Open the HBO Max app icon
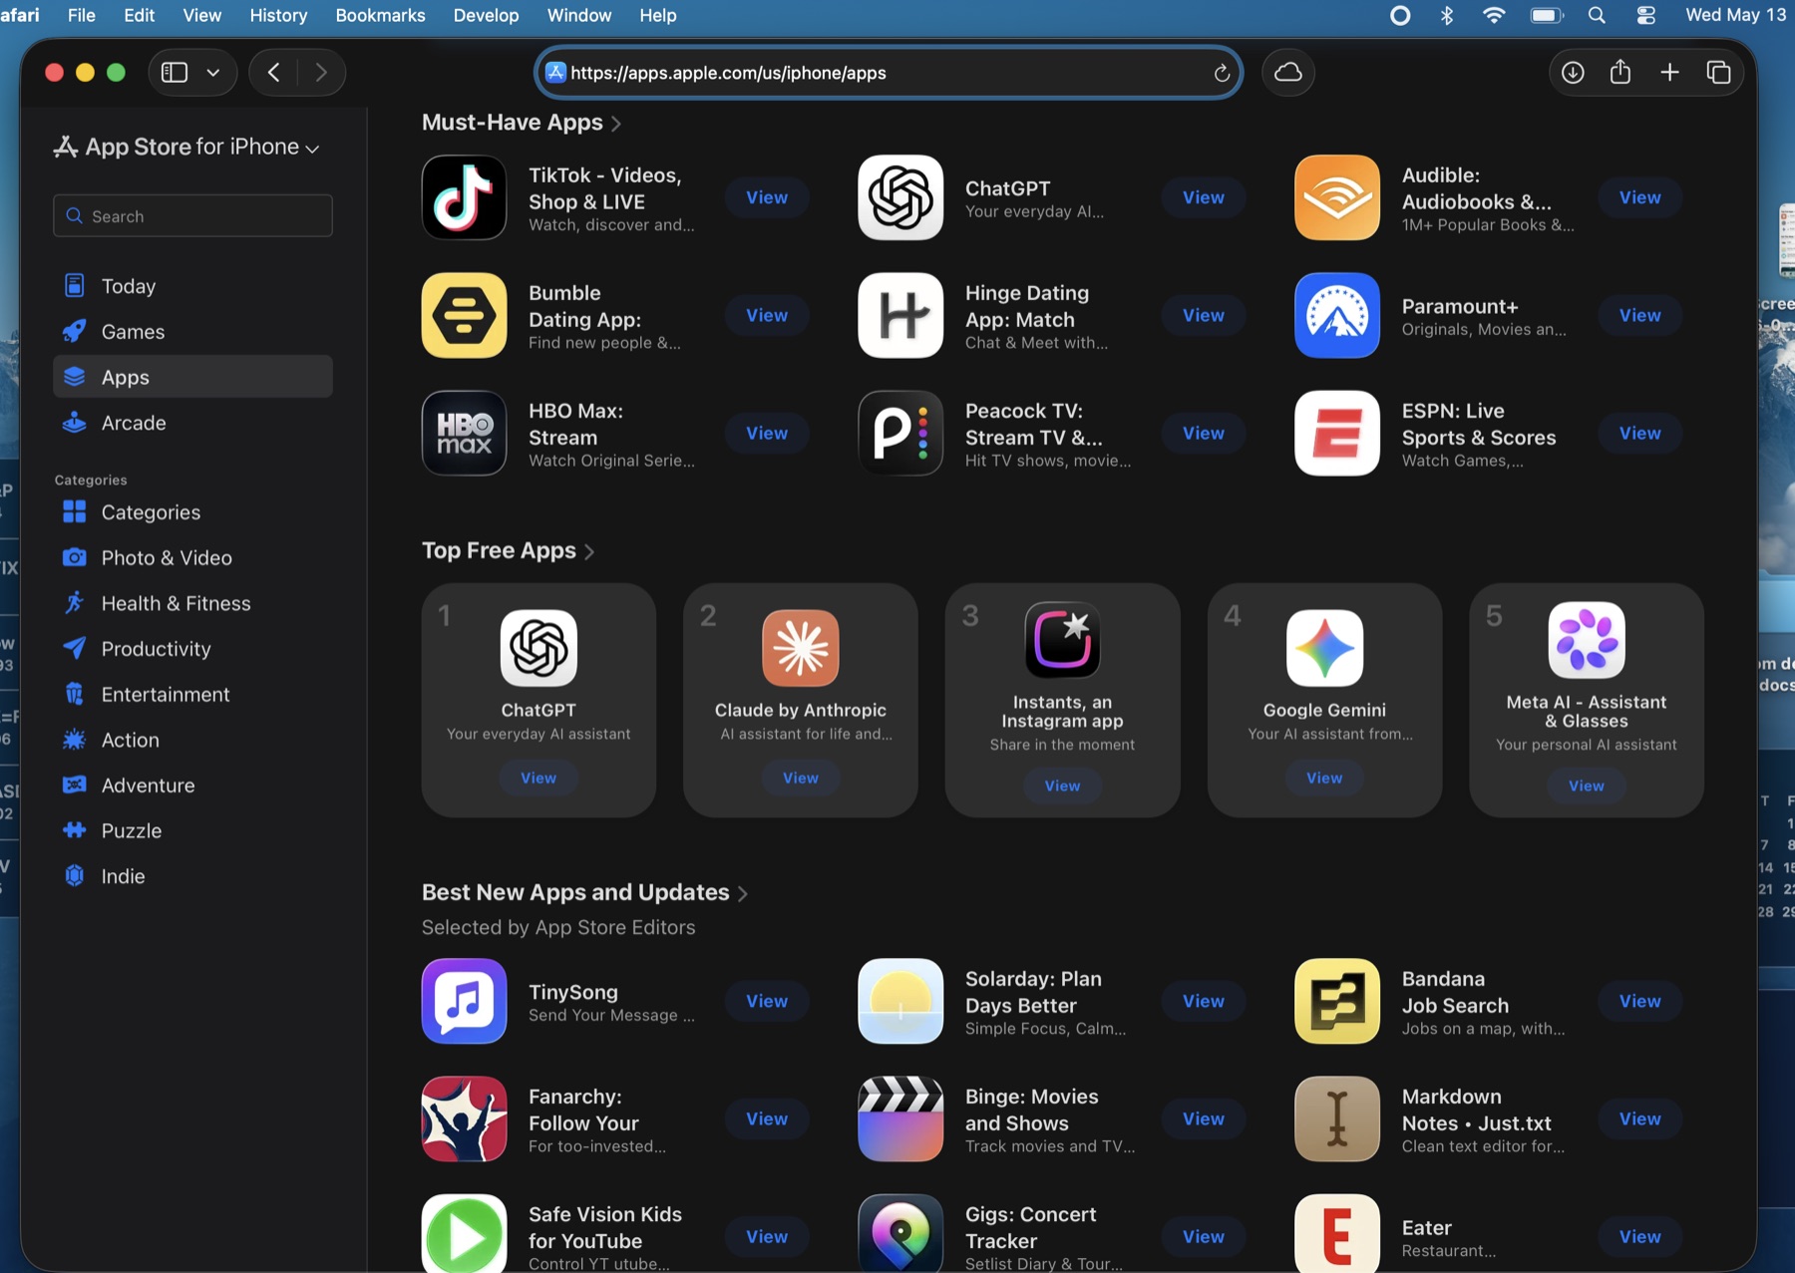 (x=464, y=433)
